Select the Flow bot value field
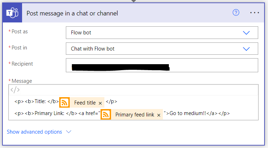268x148 pixels. point(154,33)
